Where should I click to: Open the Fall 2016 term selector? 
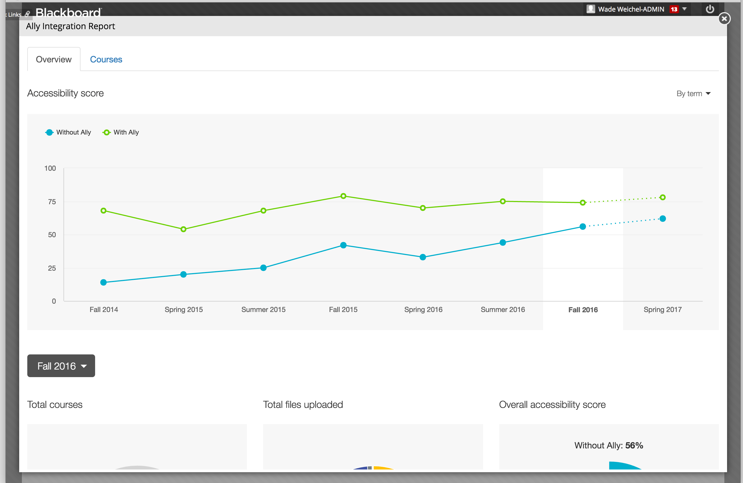[61, 365]
